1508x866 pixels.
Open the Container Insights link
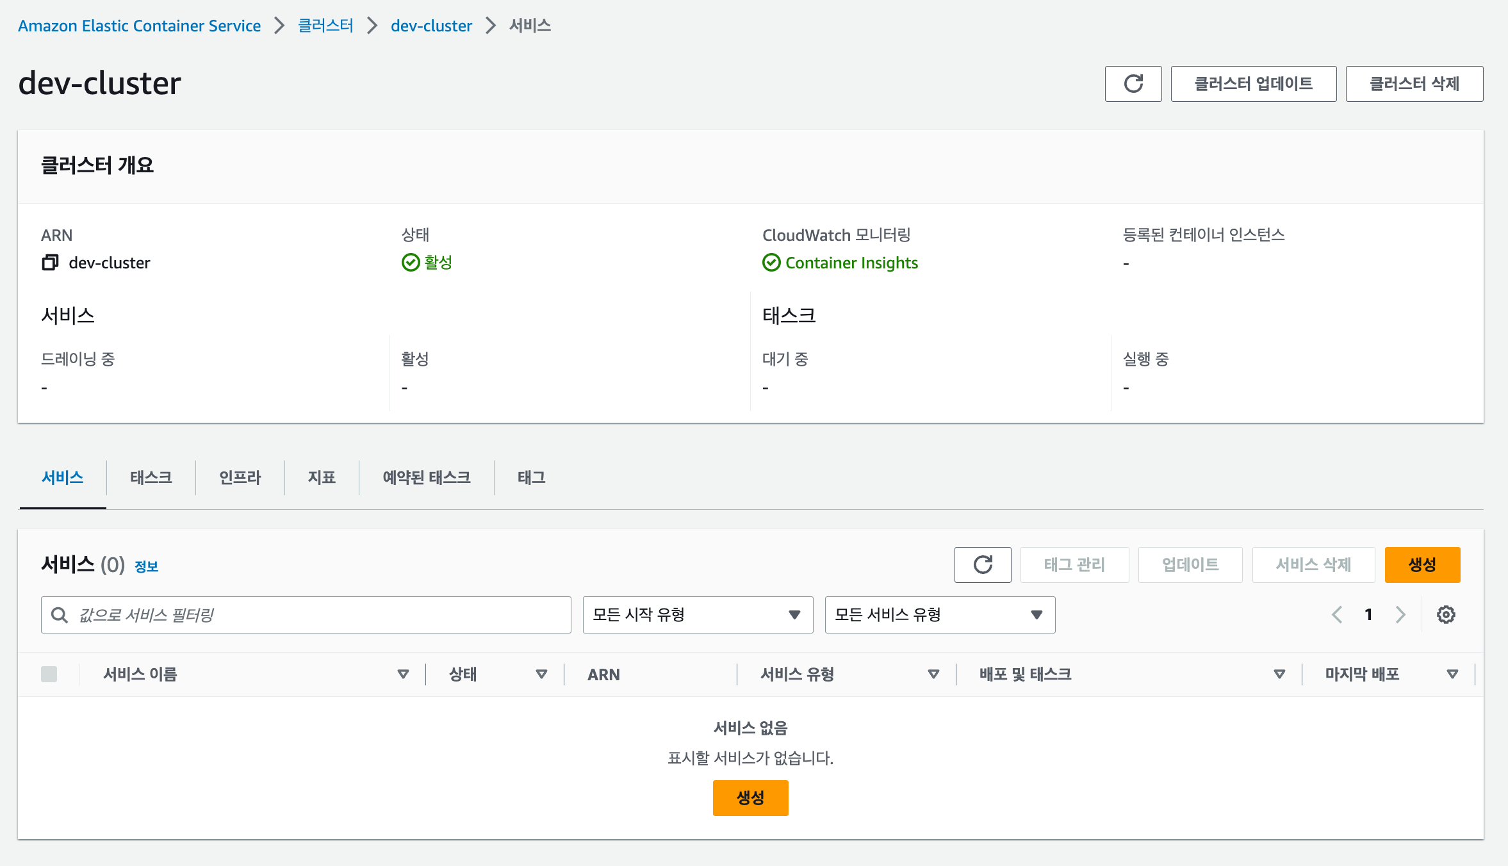point(851,263)
